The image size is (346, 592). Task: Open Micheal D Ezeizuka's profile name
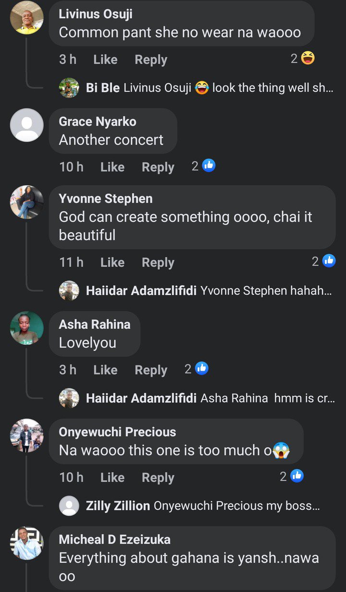pos(114,540)
